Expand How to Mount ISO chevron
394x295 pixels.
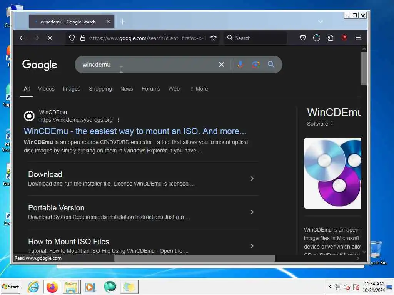click(252, 246)
